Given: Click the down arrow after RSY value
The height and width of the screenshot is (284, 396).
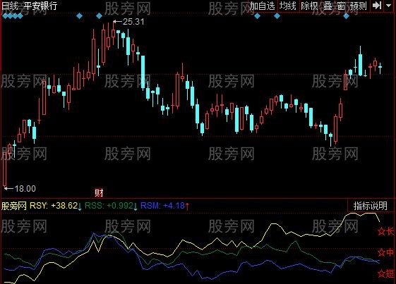Looking at the screenshot, I should (x=80, y=206).
